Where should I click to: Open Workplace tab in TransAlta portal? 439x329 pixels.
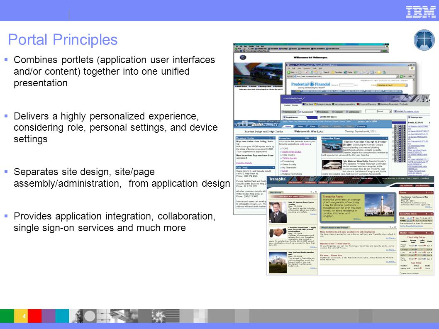click(310, 182)
